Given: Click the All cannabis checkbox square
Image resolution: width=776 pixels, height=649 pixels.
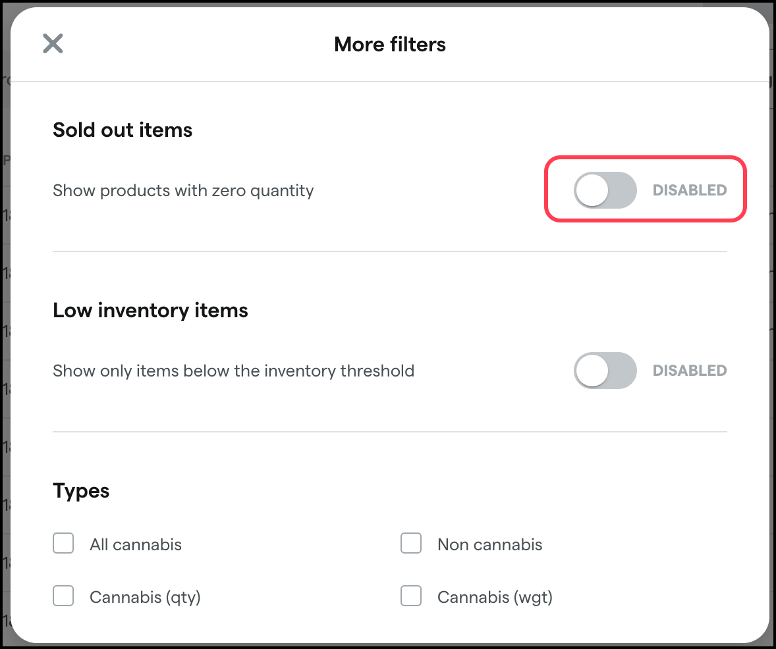Looking at the screenshot, I should tap(63, 543).
